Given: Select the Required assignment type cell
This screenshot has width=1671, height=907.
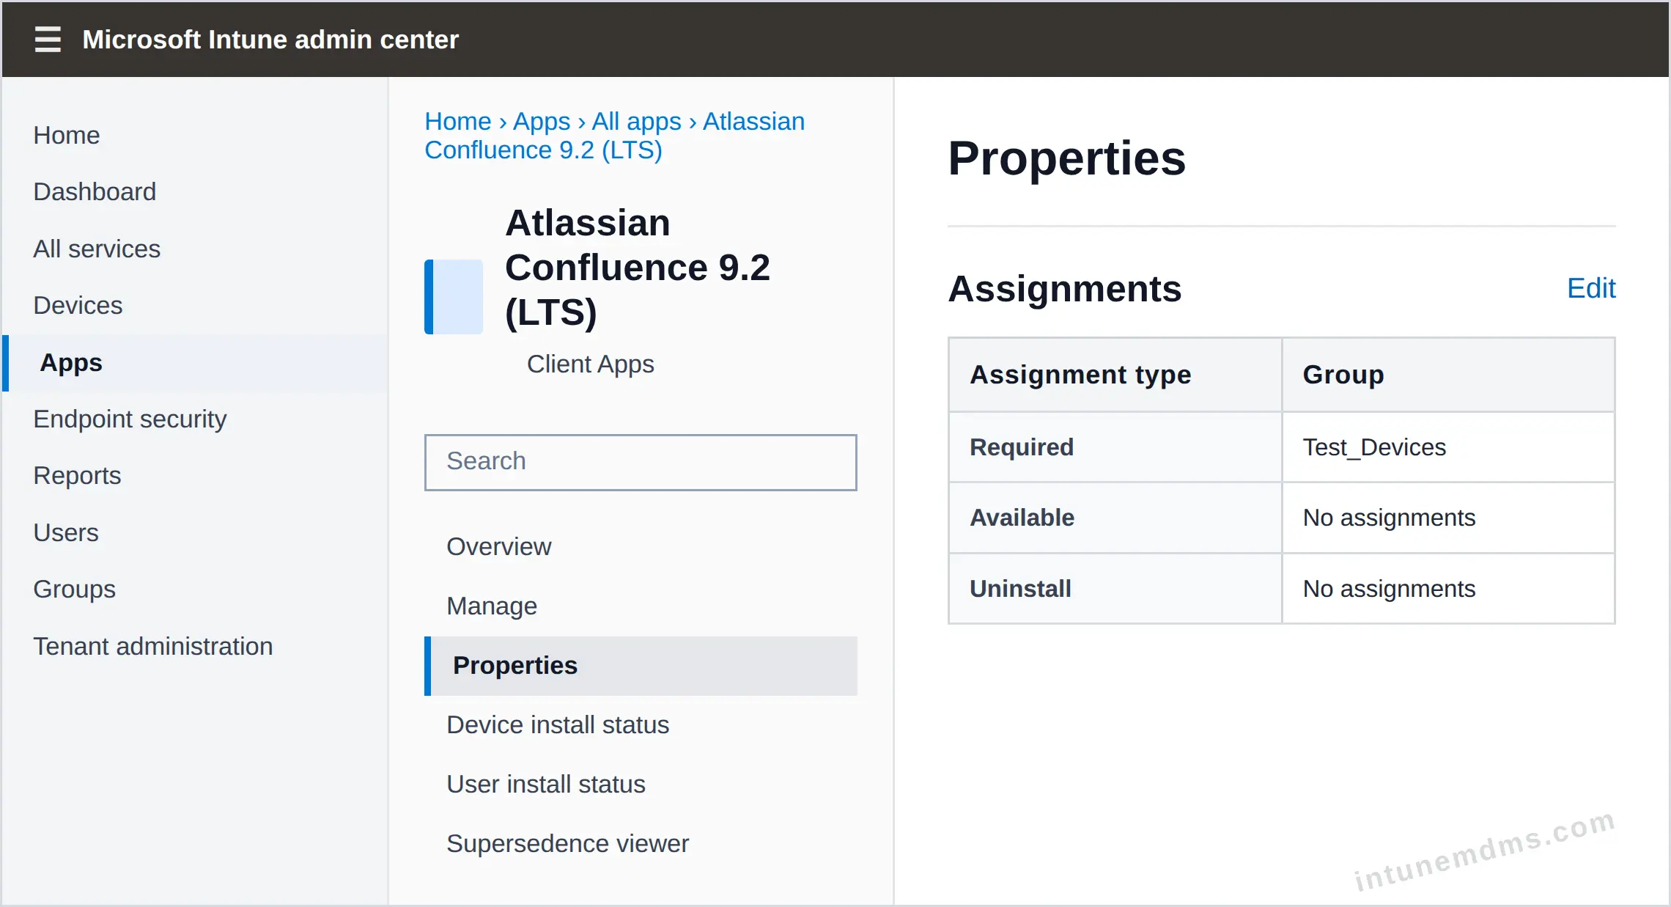Looking at the screenshot, I should [x=1115, y=447].
